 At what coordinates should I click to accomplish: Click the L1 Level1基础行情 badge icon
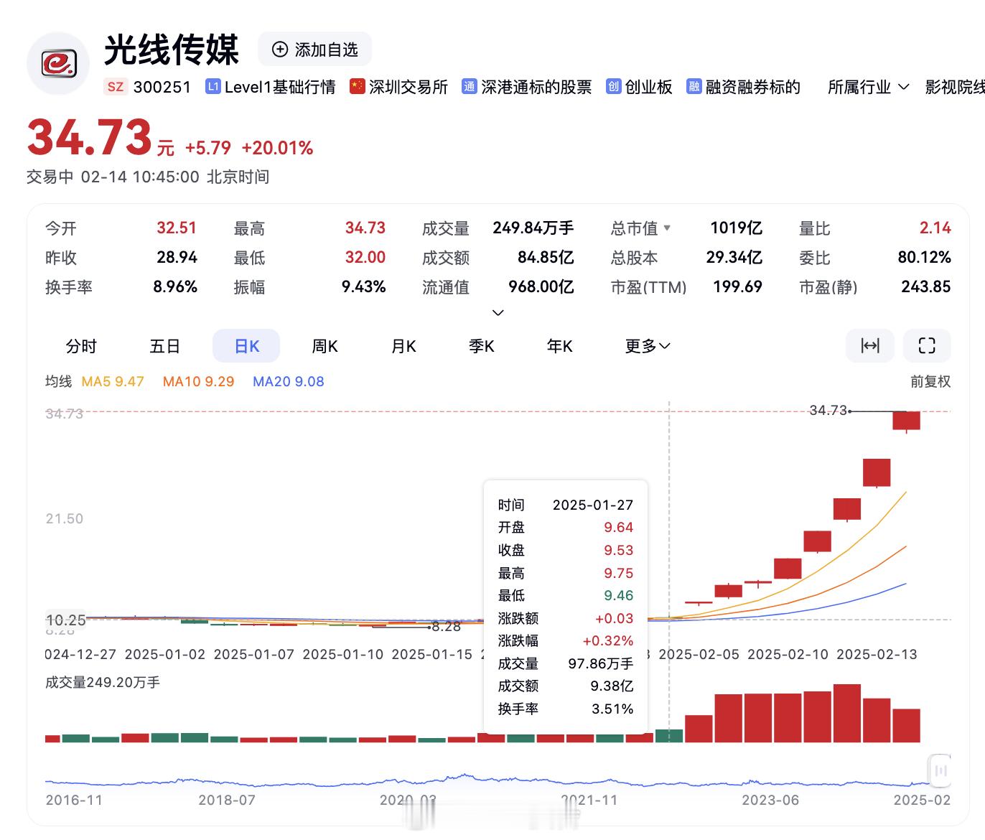coord(213,87)
